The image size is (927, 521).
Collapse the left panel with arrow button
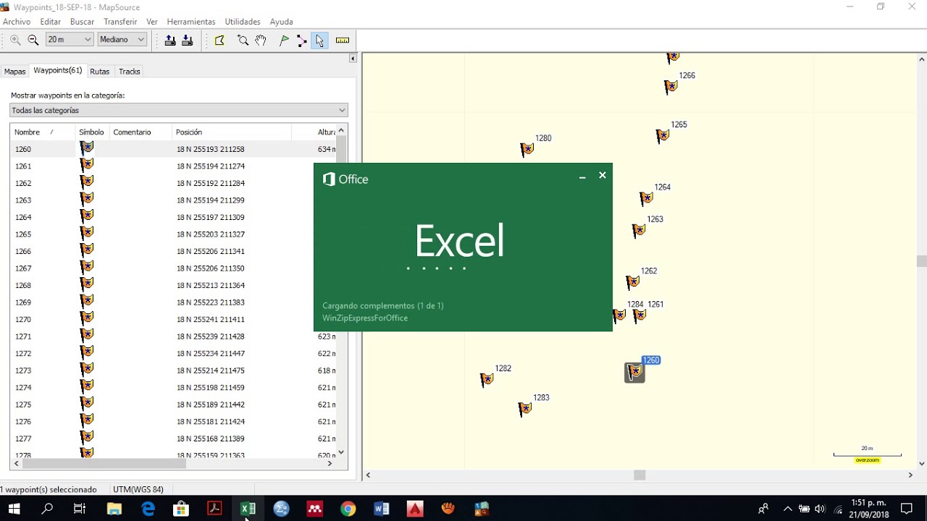(353, 58)
